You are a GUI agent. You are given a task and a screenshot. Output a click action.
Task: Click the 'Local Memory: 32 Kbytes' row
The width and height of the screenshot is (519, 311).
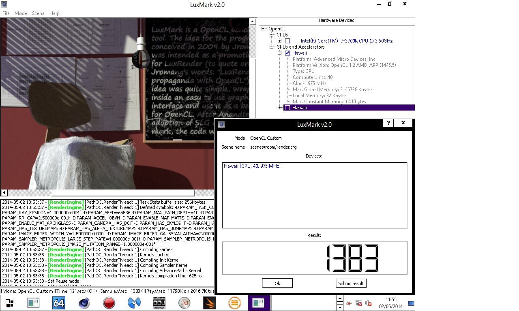click(x=320, y=96)
